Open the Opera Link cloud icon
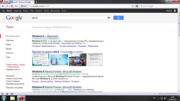 7,94
